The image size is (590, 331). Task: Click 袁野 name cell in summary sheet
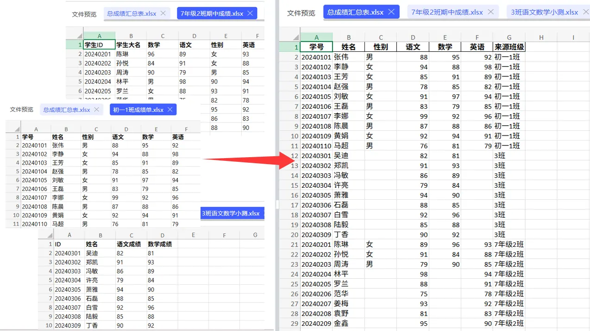(x=348, y=313)
